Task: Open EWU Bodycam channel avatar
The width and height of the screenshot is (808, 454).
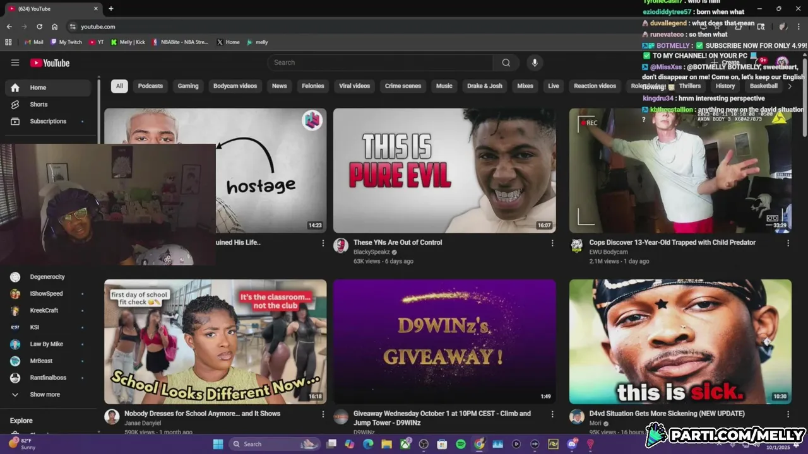Action: pos(576,246)
